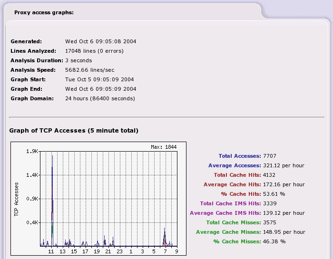The height and width of the screenshot is (259, 333).
Task: Select the '4132' cache hits value
Action: click(x=269, y=175)
